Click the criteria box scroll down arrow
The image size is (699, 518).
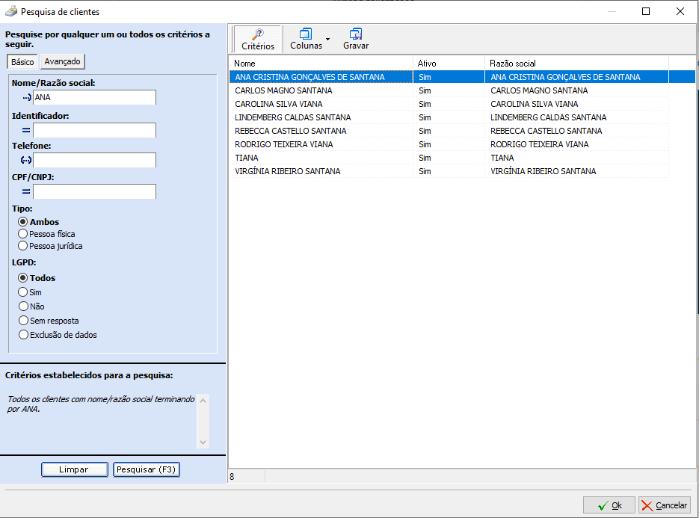point(203,443)
